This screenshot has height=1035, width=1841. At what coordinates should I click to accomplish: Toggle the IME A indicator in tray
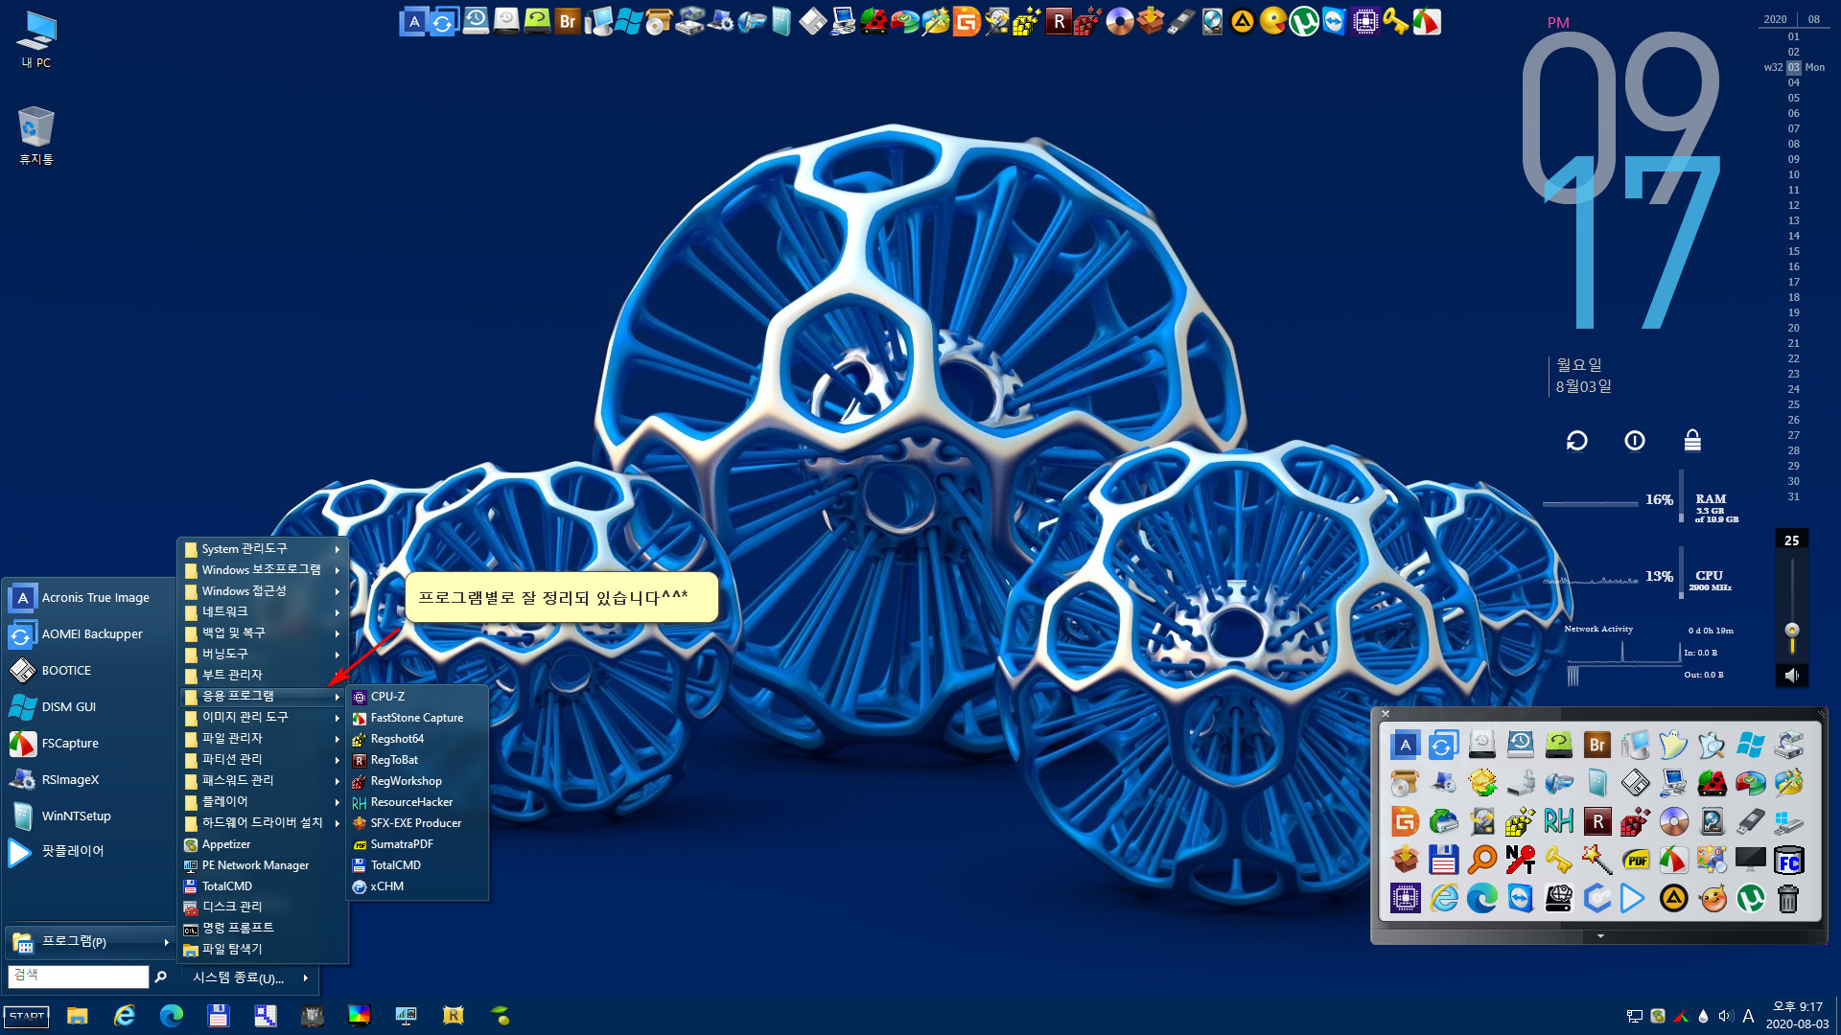[x=1748, y=1016]
